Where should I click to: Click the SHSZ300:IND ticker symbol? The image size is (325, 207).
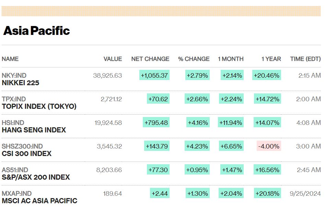[22, 146]
